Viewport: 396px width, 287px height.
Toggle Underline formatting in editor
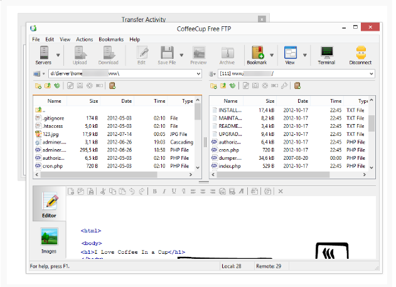point(174,191)
